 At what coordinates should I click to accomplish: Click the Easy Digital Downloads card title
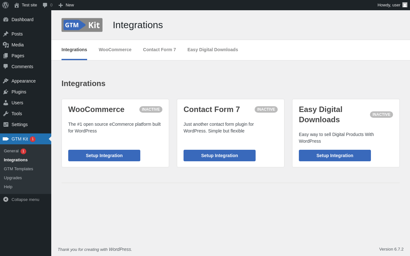[x=321, y=115]
